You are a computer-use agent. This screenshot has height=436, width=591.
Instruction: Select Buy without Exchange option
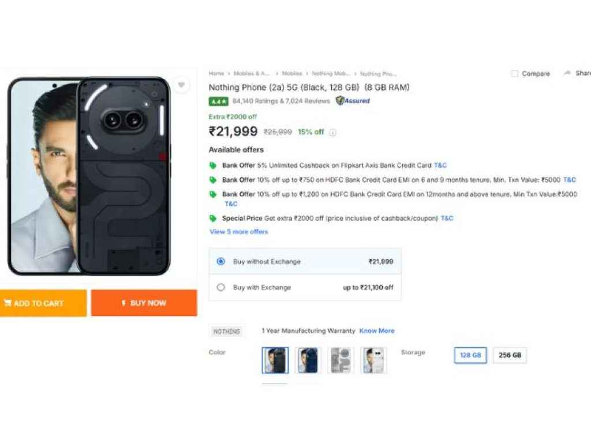(221, 262)
